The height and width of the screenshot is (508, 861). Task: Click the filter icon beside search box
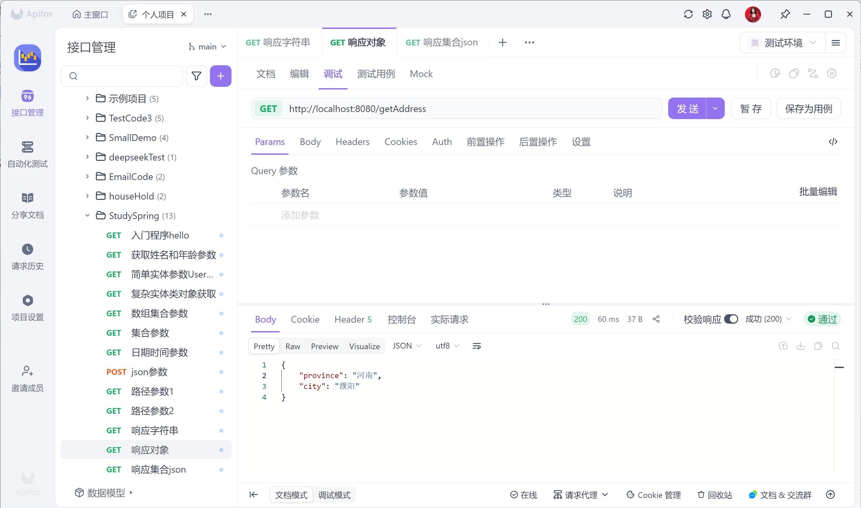(x=196, y=76)
